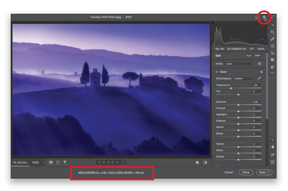This screenshot has height=191, width=288.
Task: Collapse the Basic panel section
Action: tap(217, 72)
